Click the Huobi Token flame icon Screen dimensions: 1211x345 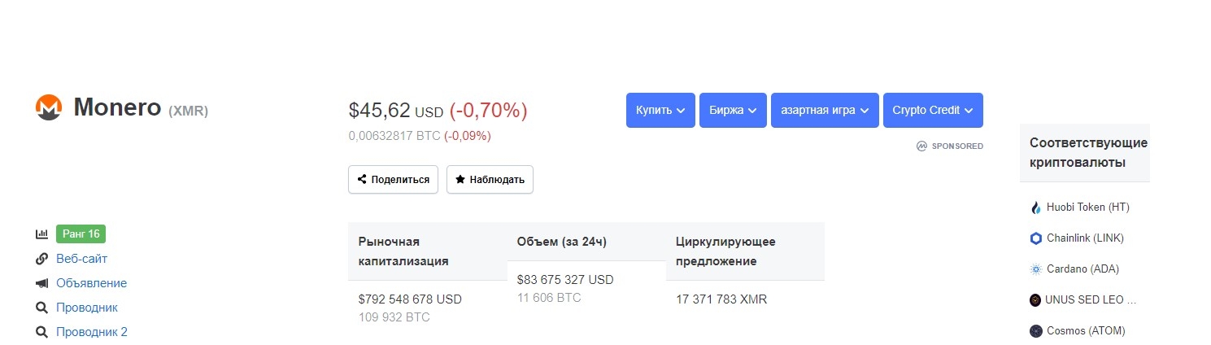point(1035,207)
